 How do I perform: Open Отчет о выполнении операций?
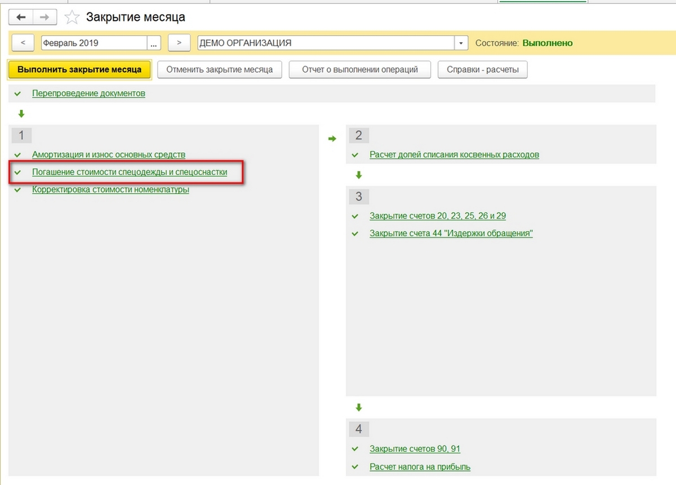pos(359,70)
